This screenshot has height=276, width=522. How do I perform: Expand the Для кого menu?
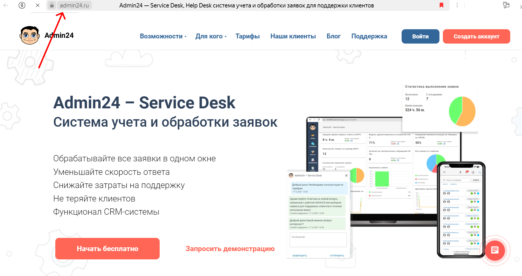point(211,36)
